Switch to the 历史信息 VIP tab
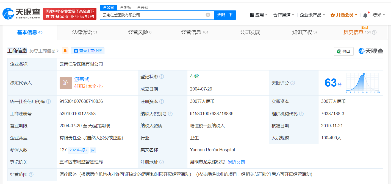This screenshot has width=391, height=184. [357, 32]
